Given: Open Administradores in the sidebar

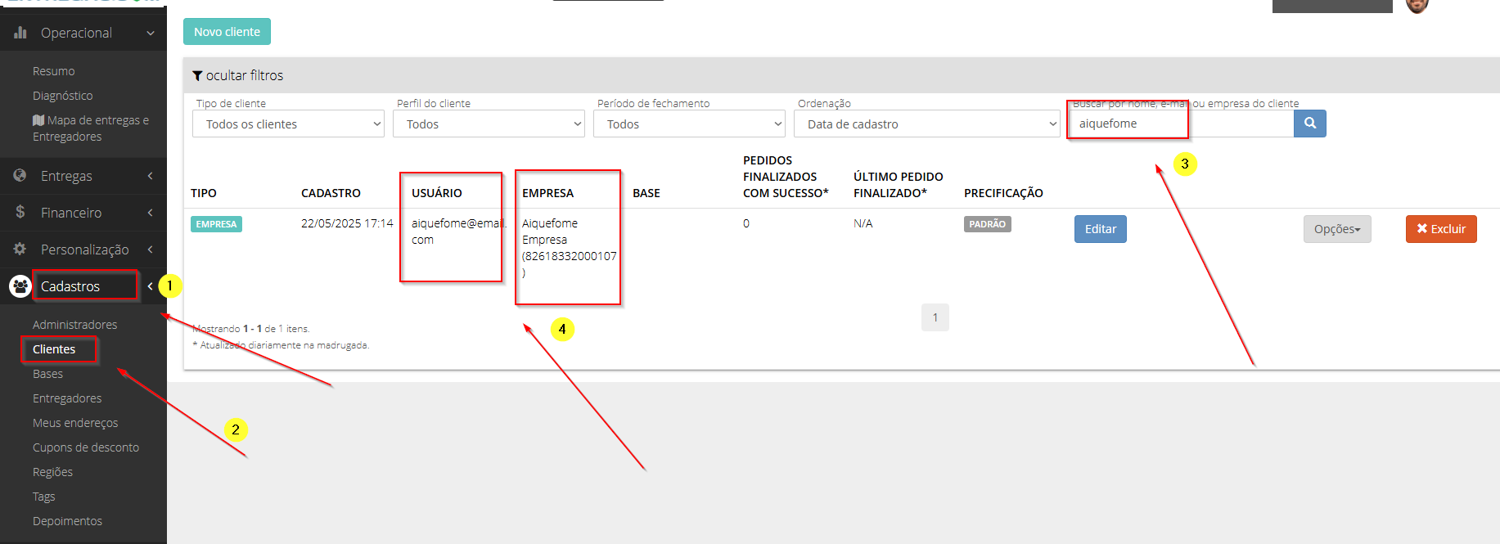Looking at the screenshot, I should pos(74,325).
